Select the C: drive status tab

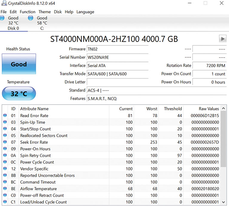click(42, 23)
